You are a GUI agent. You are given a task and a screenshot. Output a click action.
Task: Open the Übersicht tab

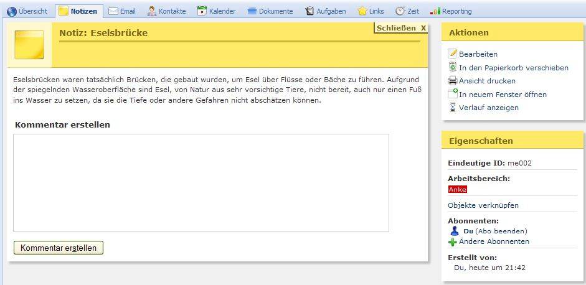click(x=27, y=11)
